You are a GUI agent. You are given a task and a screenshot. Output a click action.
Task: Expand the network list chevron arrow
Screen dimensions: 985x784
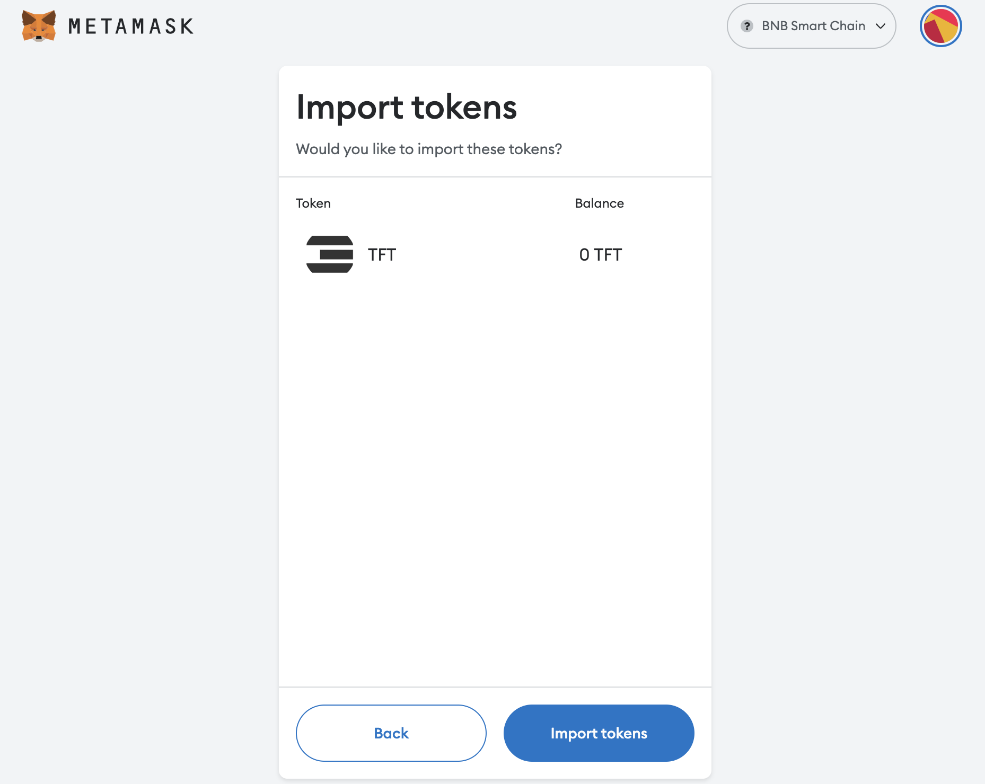tap(881, 26)
